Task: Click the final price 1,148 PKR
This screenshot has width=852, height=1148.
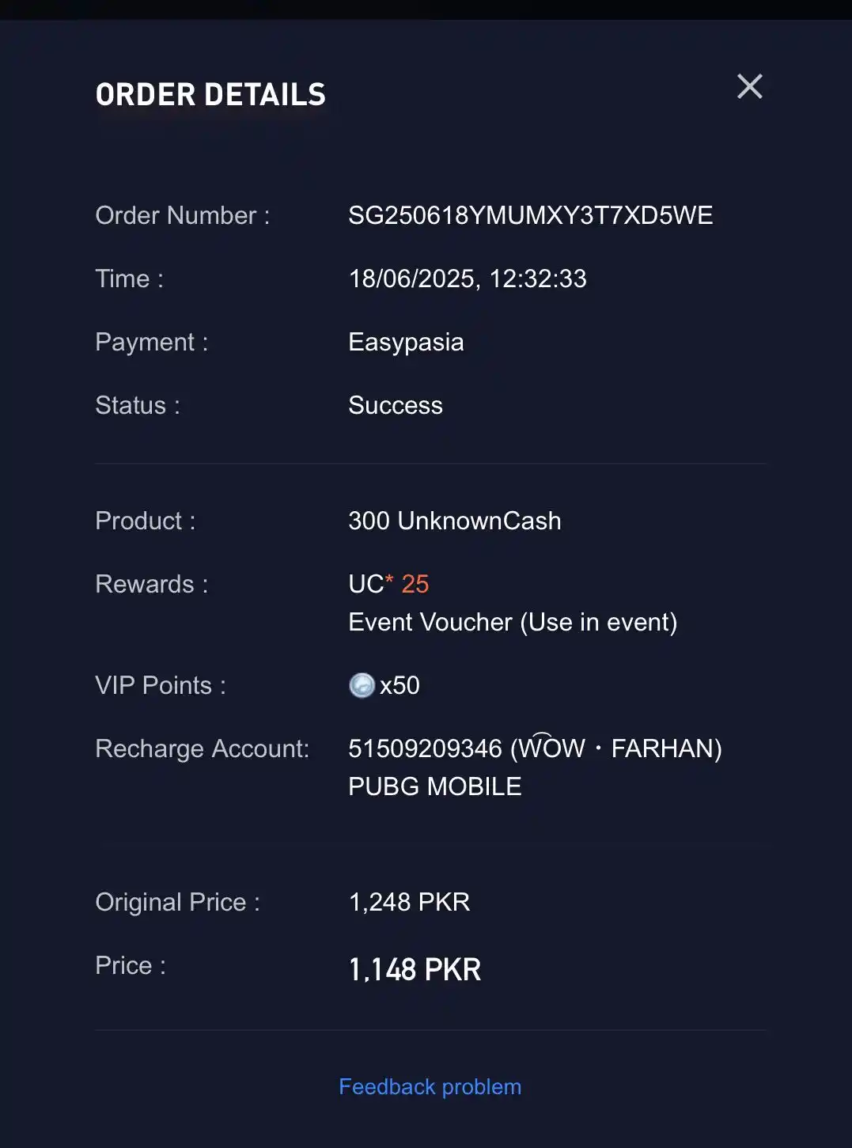Action: (x=415, y=969)
